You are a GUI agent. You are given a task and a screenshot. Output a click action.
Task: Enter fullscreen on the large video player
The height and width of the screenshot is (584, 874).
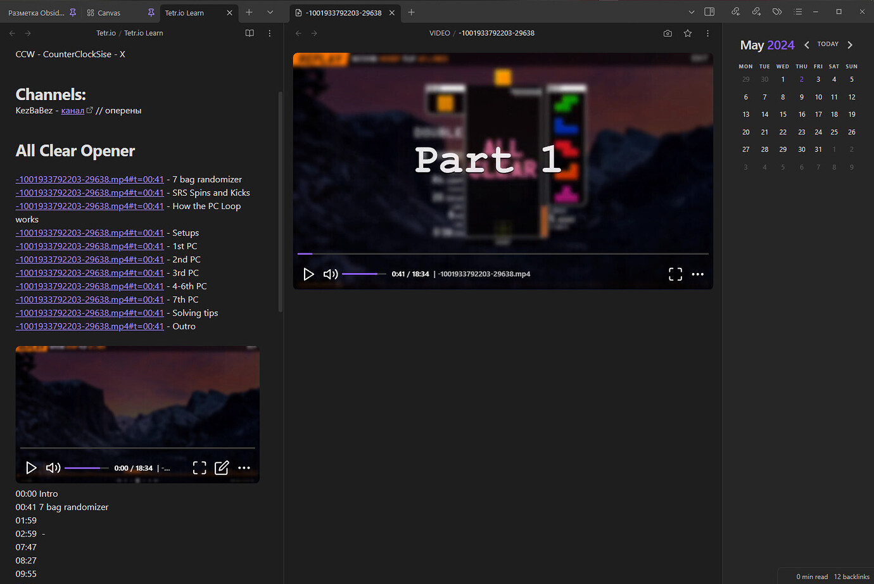tap(675, 274)
